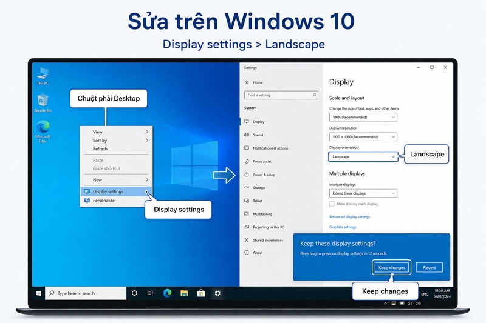Viewport: 486px width, 323px height.
Task: Maximize the Settings window
Action: click(x=432, y=67)
